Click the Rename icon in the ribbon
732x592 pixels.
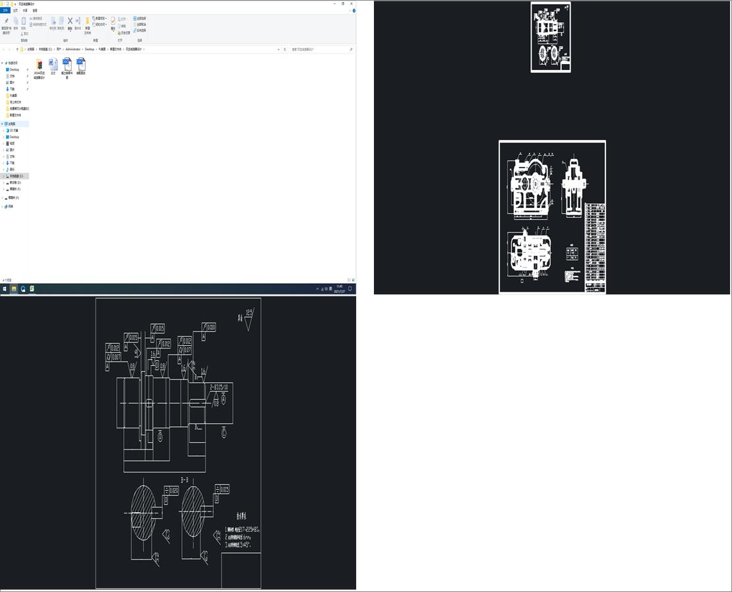point(78,23)
